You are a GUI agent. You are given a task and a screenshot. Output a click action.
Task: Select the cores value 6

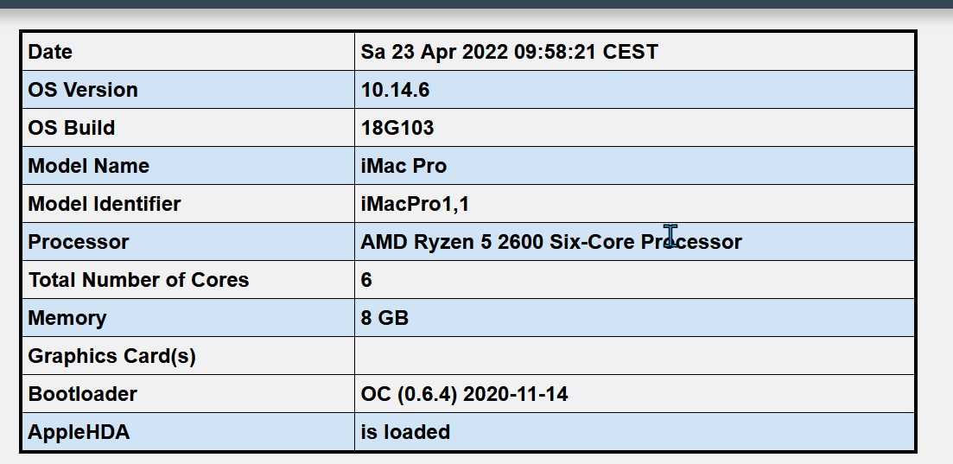pyautogui.click(x=367, y=280)
